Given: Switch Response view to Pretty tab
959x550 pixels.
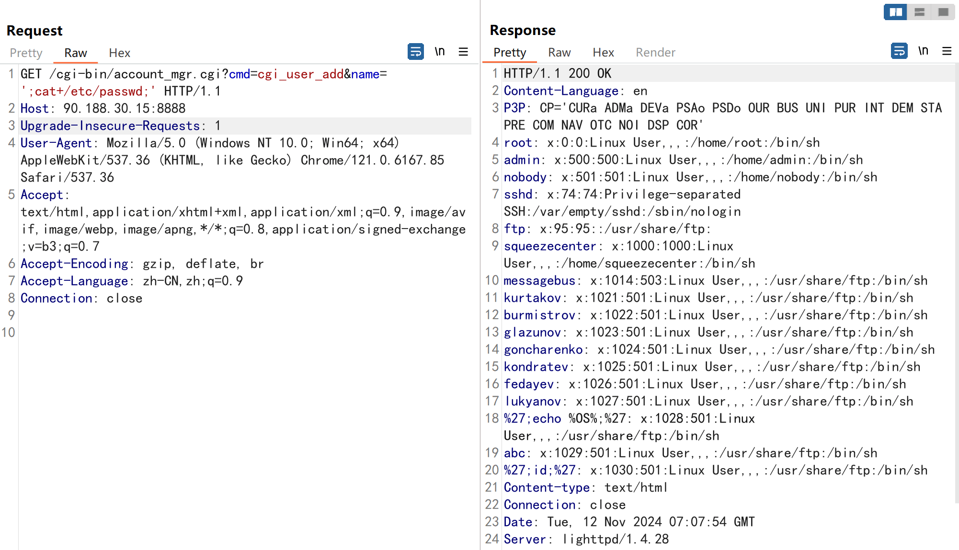Looking at the screenshot, I should pyautogui.click(x=510, y=52).
